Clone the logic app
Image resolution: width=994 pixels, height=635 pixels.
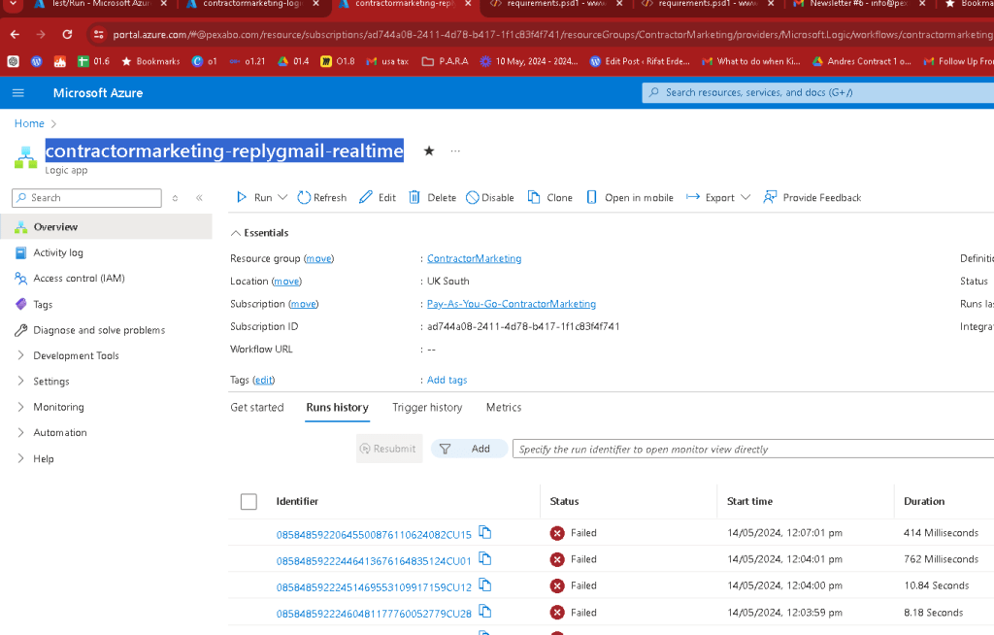550,197
